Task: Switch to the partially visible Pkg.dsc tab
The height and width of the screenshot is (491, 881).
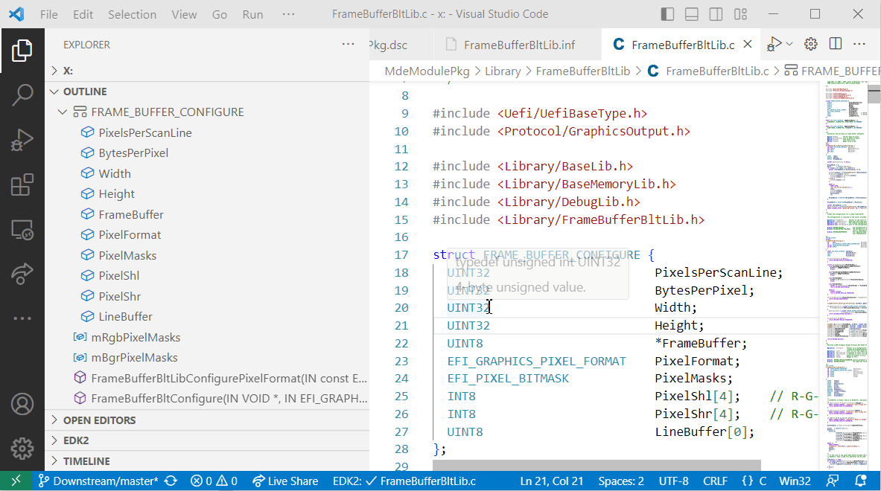Action: click(401, 45)
